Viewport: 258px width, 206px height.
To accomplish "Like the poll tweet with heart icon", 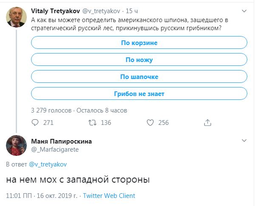I will (150, 123).
